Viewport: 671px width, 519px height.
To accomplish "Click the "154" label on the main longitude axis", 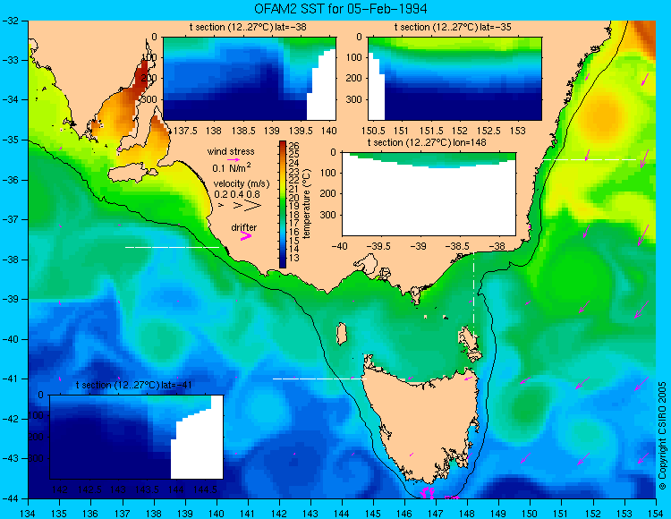I will (x=656, y=514).
